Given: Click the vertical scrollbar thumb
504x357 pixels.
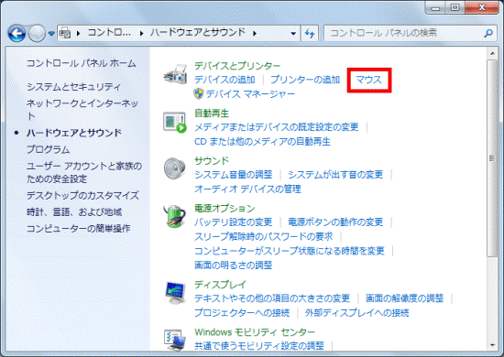Looking at the screenshot, I should tap(492, 158).
